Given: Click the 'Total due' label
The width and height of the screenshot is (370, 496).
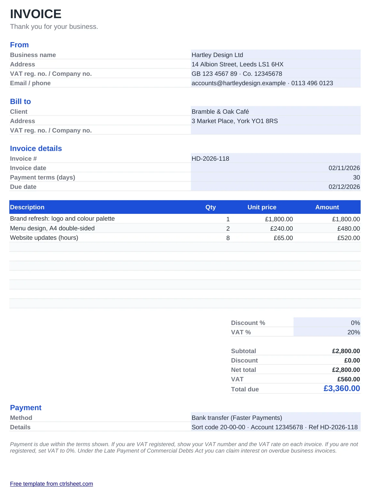Looking at the screenshot, I should [x=245, y=389].
